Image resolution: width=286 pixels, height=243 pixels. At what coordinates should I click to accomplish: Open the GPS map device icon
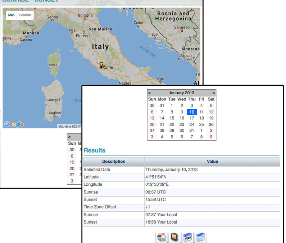coord(174,237)
